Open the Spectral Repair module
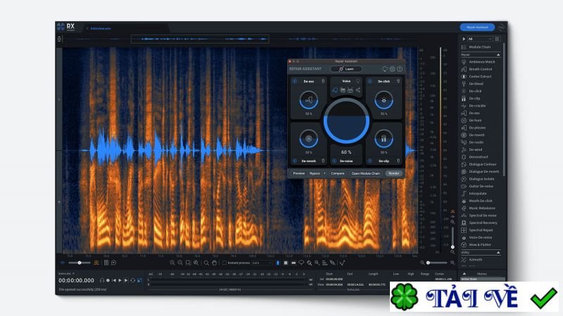The width and height of the screenshot is (563, 316). pos(477,230)
